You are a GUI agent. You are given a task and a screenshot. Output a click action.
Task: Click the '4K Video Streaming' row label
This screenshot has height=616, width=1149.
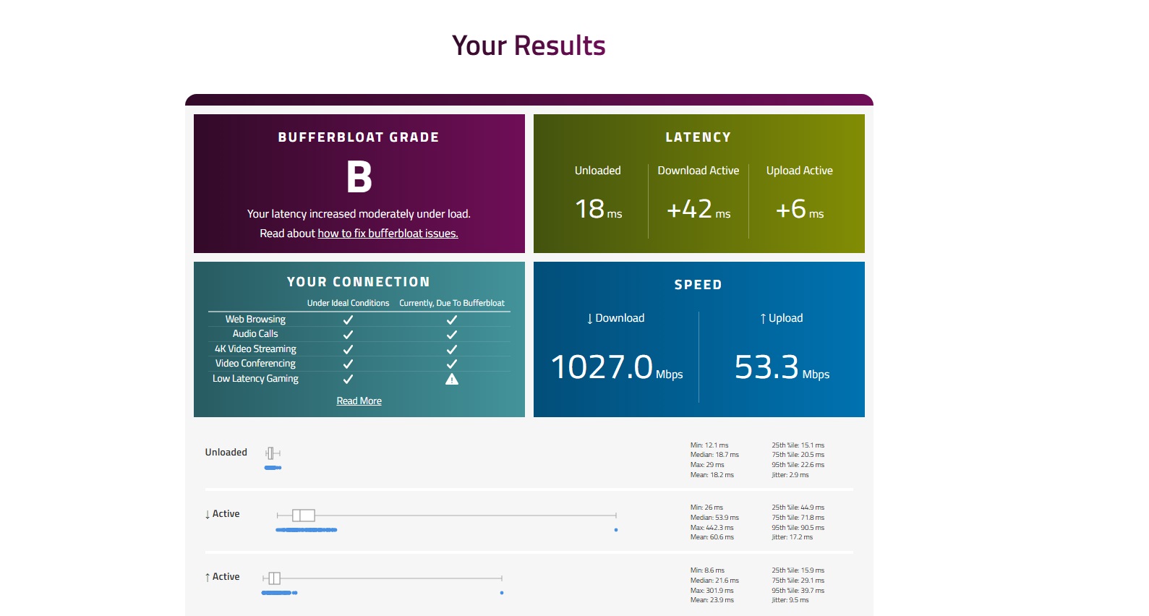(255, 349)
